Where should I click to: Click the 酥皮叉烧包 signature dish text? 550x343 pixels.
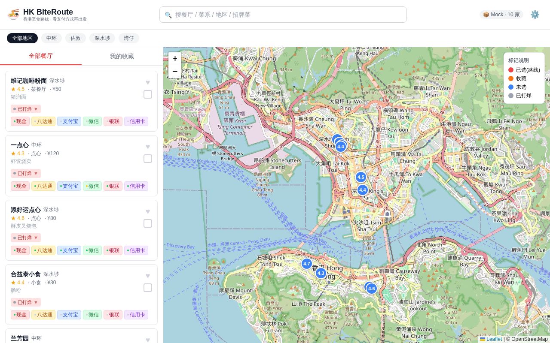(24, 226)
